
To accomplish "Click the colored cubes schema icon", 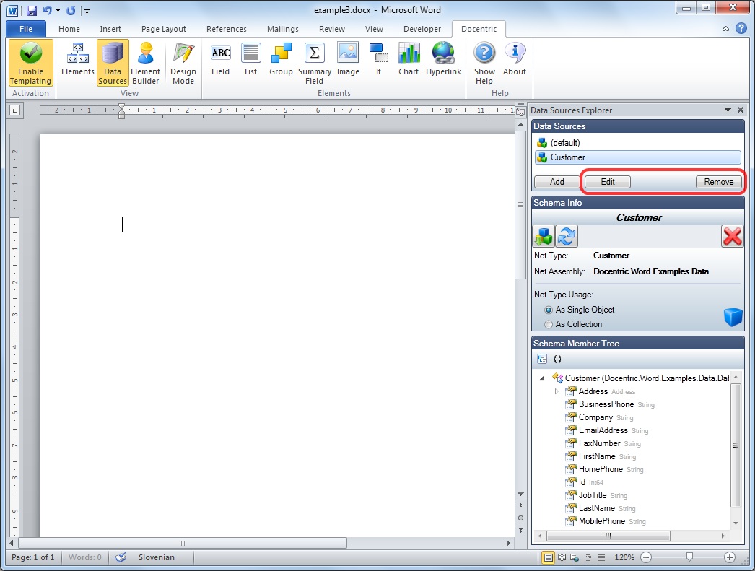I will [544, 236].
